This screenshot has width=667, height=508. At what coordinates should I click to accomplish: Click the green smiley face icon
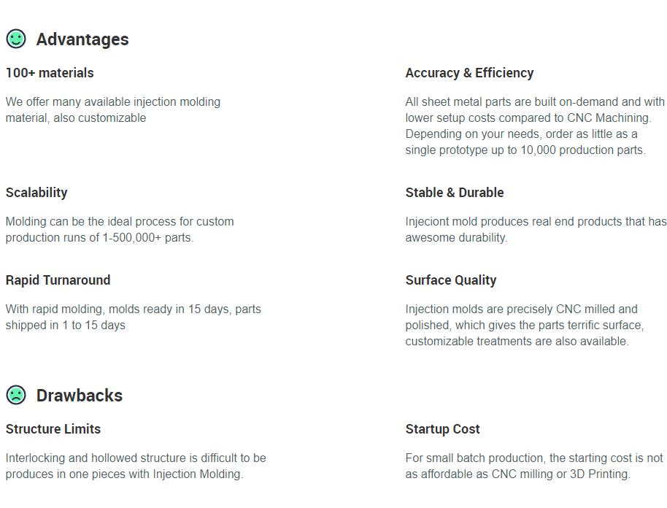tap(16, 39)
